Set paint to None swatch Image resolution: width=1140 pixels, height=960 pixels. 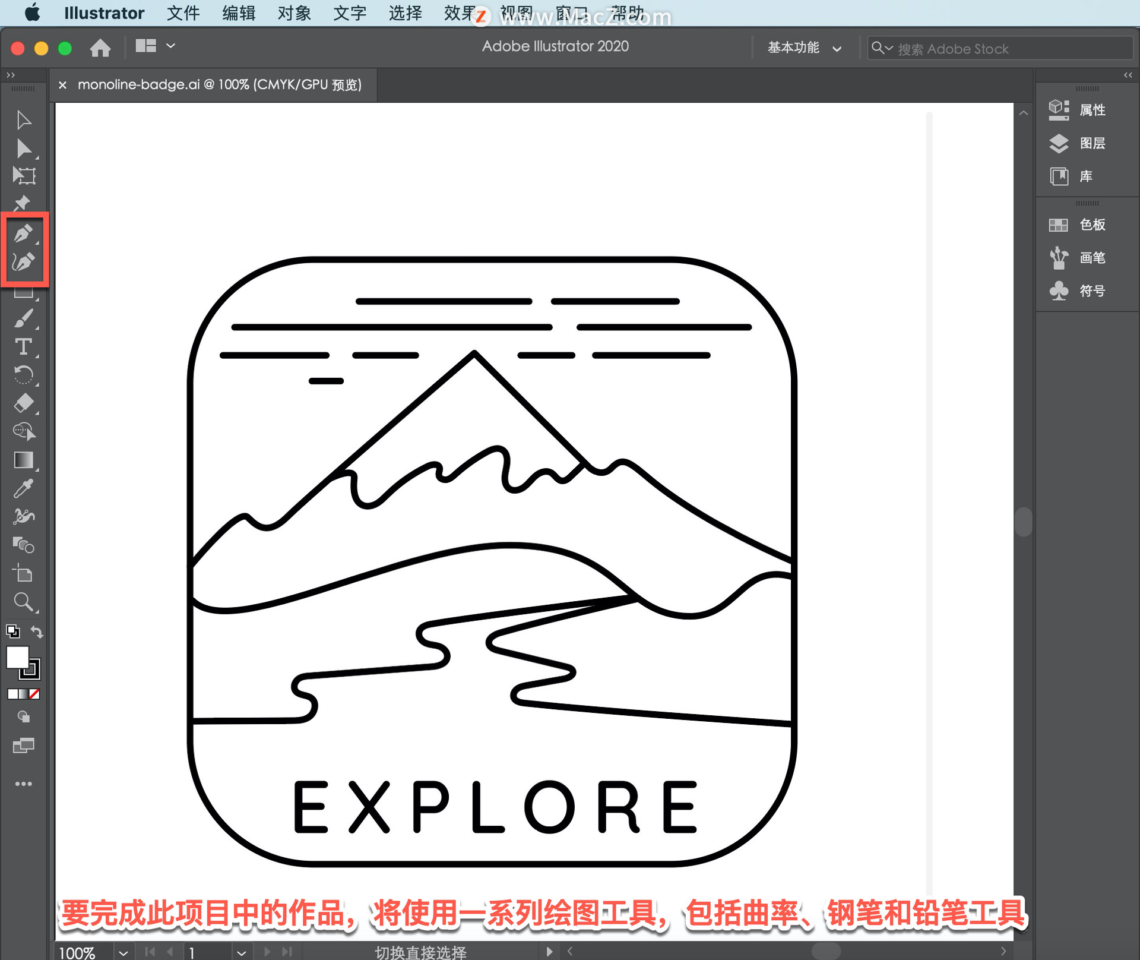tap(35, 694)
